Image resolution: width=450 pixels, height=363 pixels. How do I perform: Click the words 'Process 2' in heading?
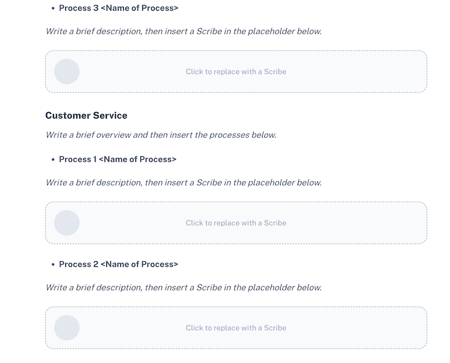pyautogui.click(x=79, y=264)
